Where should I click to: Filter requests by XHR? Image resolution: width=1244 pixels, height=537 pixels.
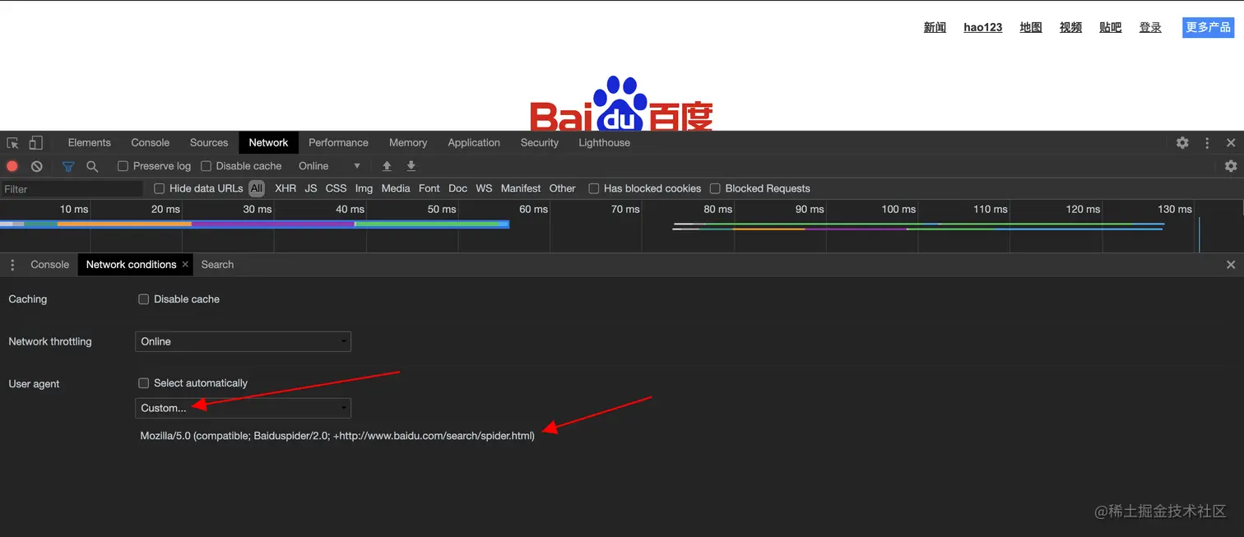click(x=285, y=188)
